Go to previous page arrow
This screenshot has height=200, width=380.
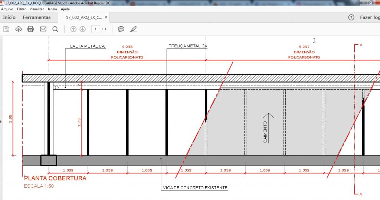73,29
